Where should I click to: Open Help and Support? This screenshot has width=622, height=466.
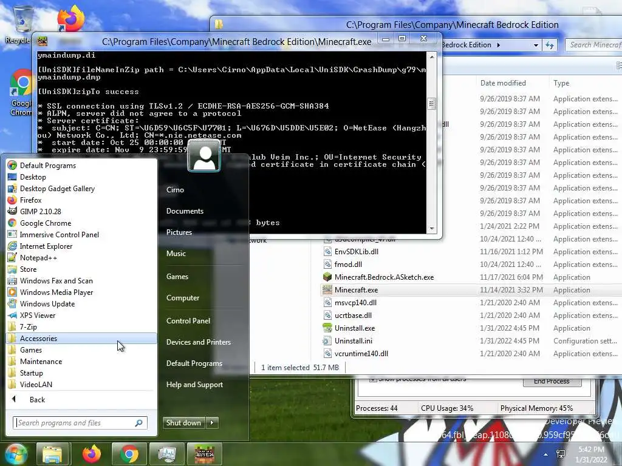(194, 385)
